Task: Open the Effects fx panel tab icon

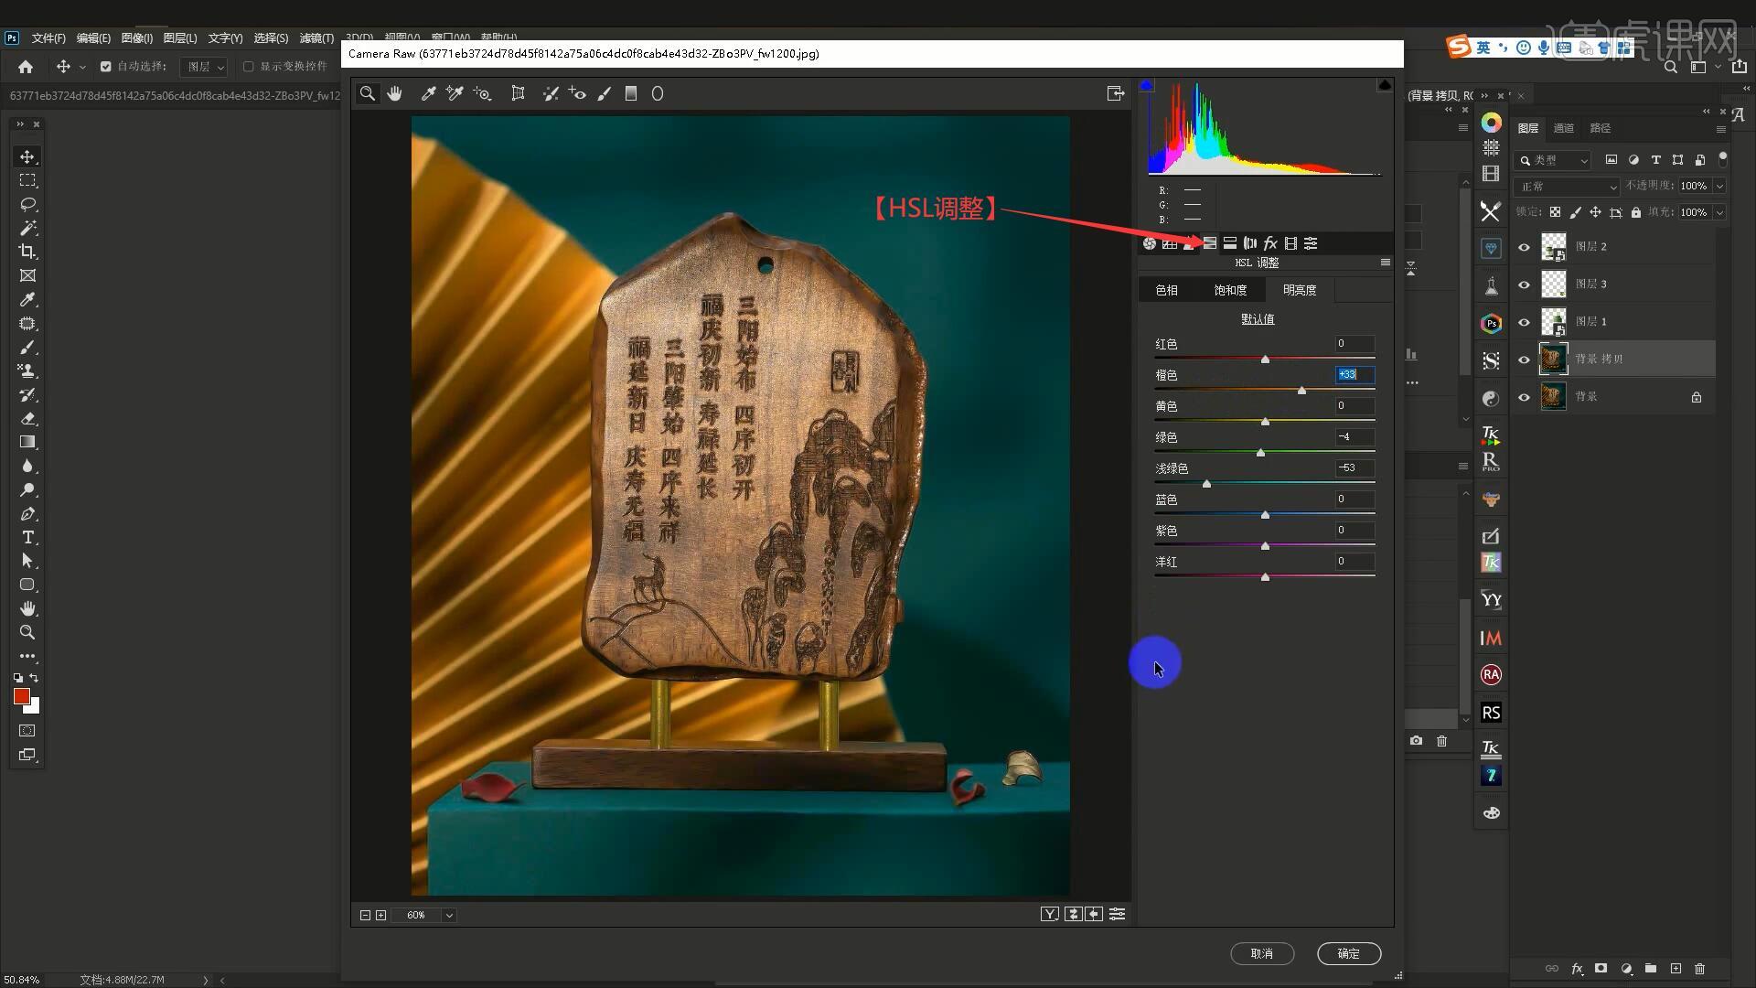Action: 1269,243
